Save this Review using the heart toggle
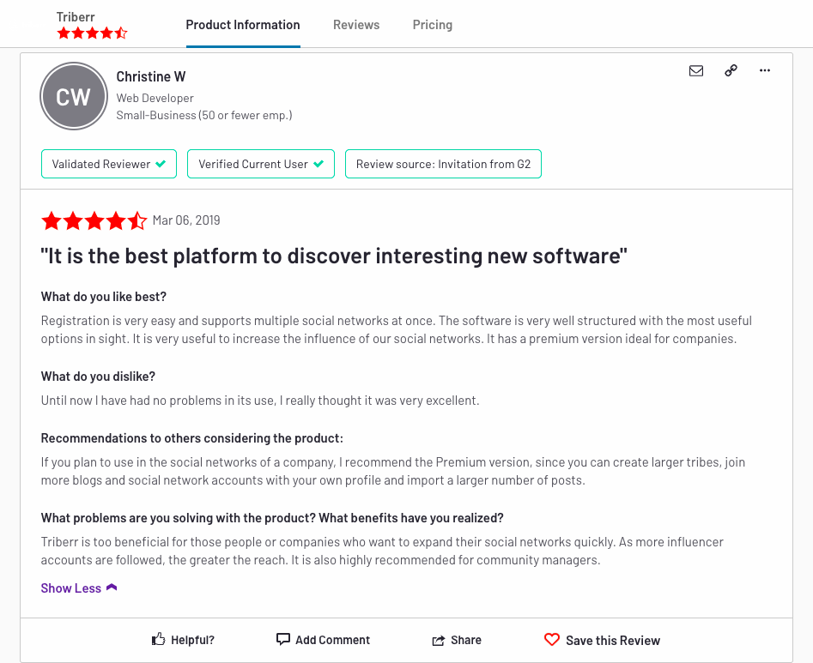The width and height of the screenshot is (813, 663). [x=601, y=640]
